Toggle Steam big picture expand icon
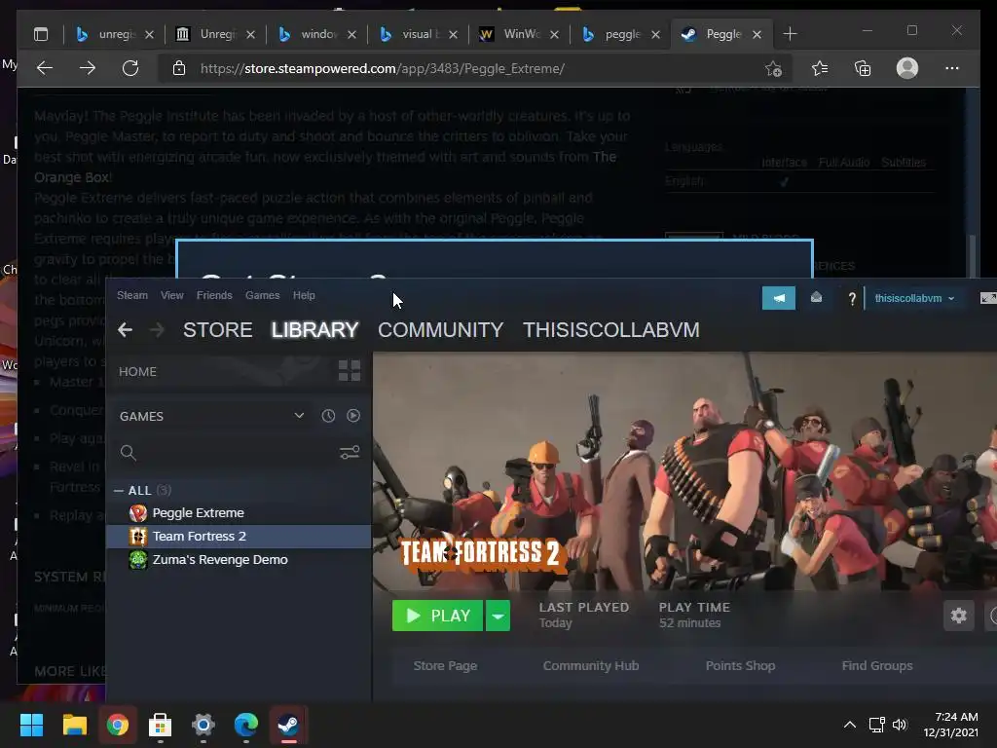This screenshot has width=997, height=748. [988, 298]
